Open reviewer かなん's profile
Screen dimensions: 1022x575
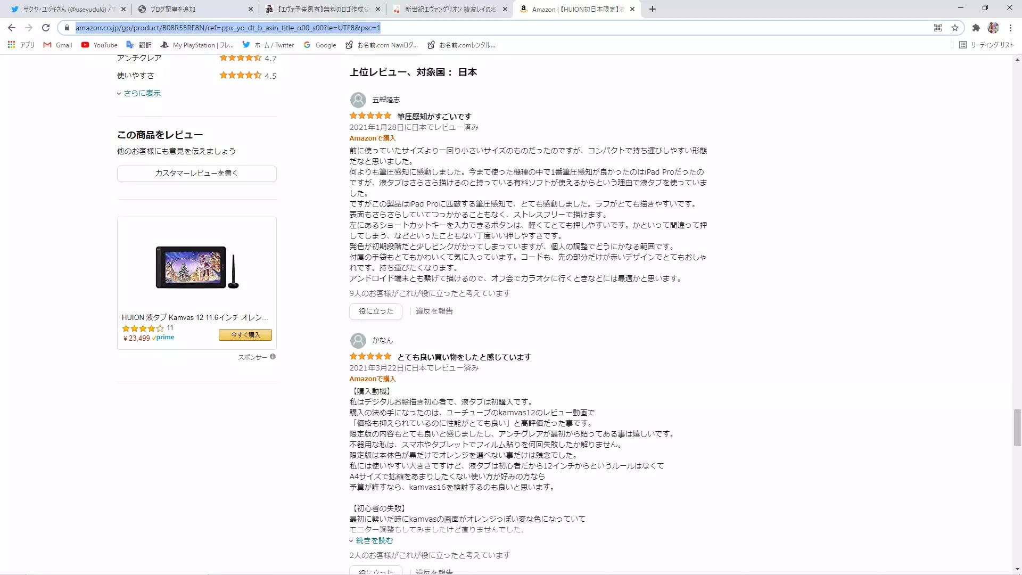[x=382, y=341]
